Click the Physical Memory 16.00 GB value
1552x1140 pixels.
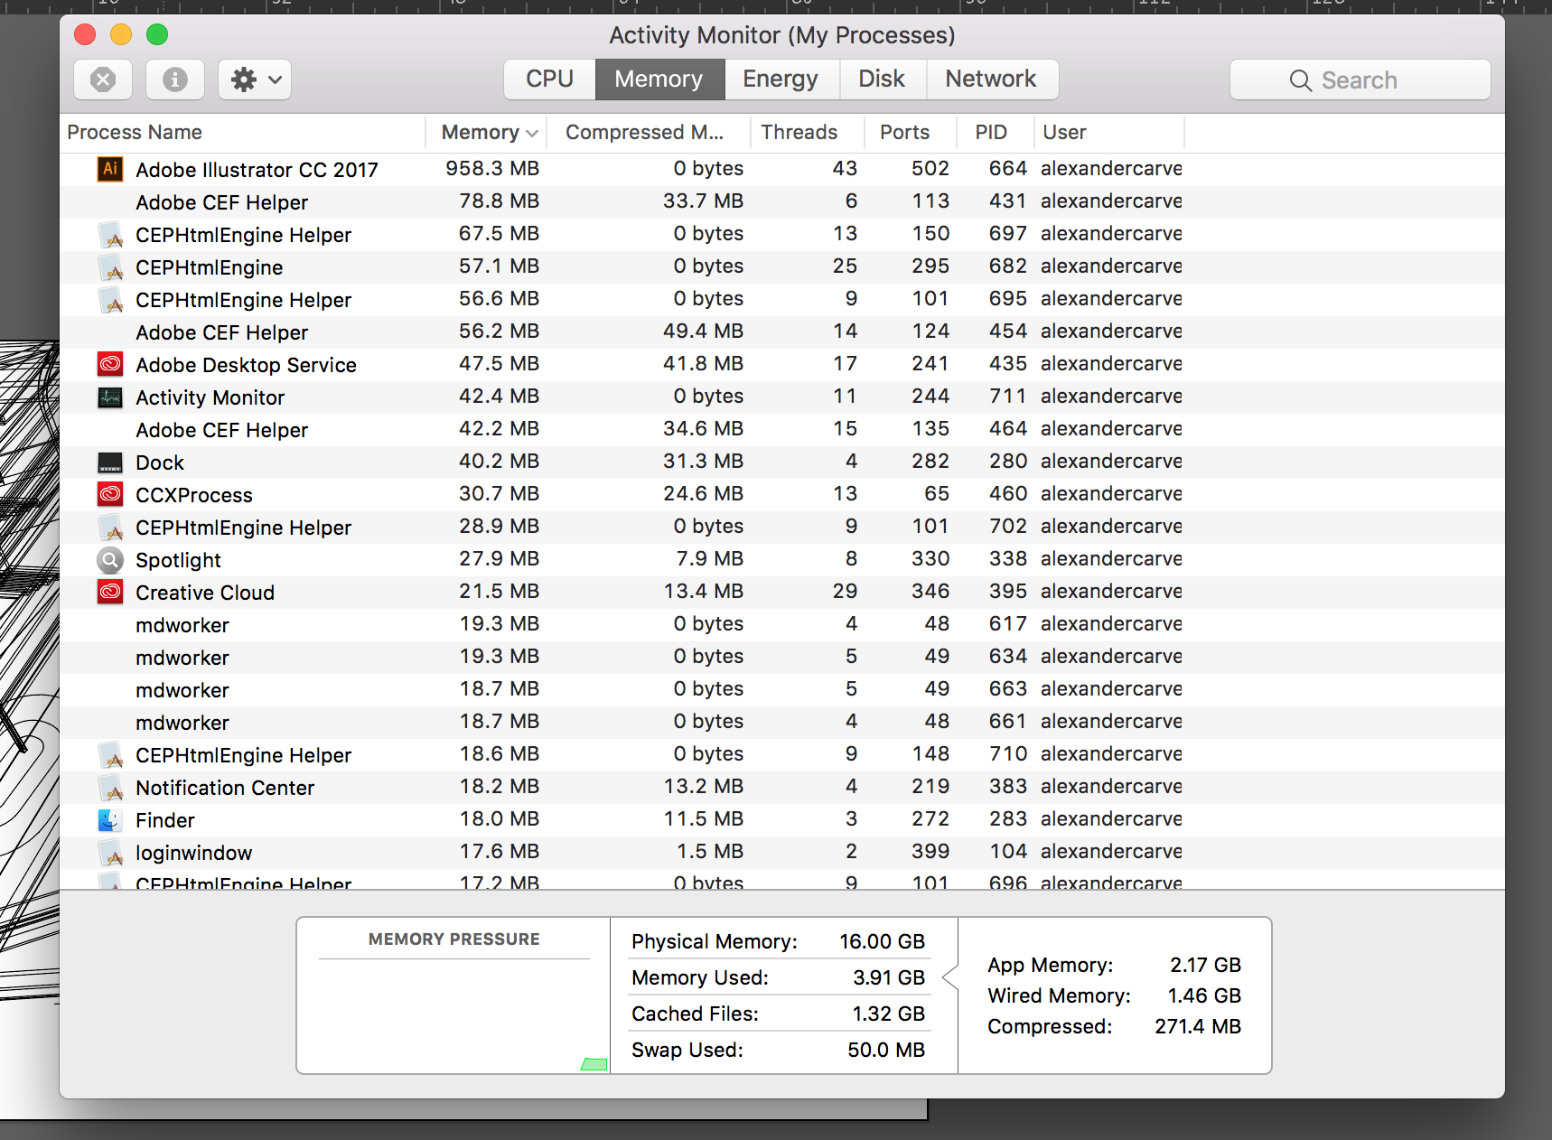pyautogui.click(x=882, y=942)
